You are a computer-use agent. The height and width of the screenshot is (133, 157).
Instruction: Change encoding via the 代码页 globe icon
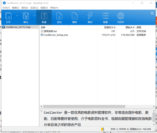(121, 17)
